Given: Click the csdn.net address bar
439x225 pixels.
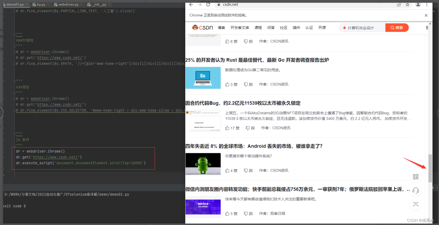Looking at the screenshot, I should [x=304, y=4].
